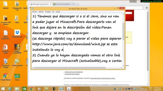The image size is (163, 91).
Task: Click Notepad's vertical scrollbar up arrow
Action: coord(123,14)
